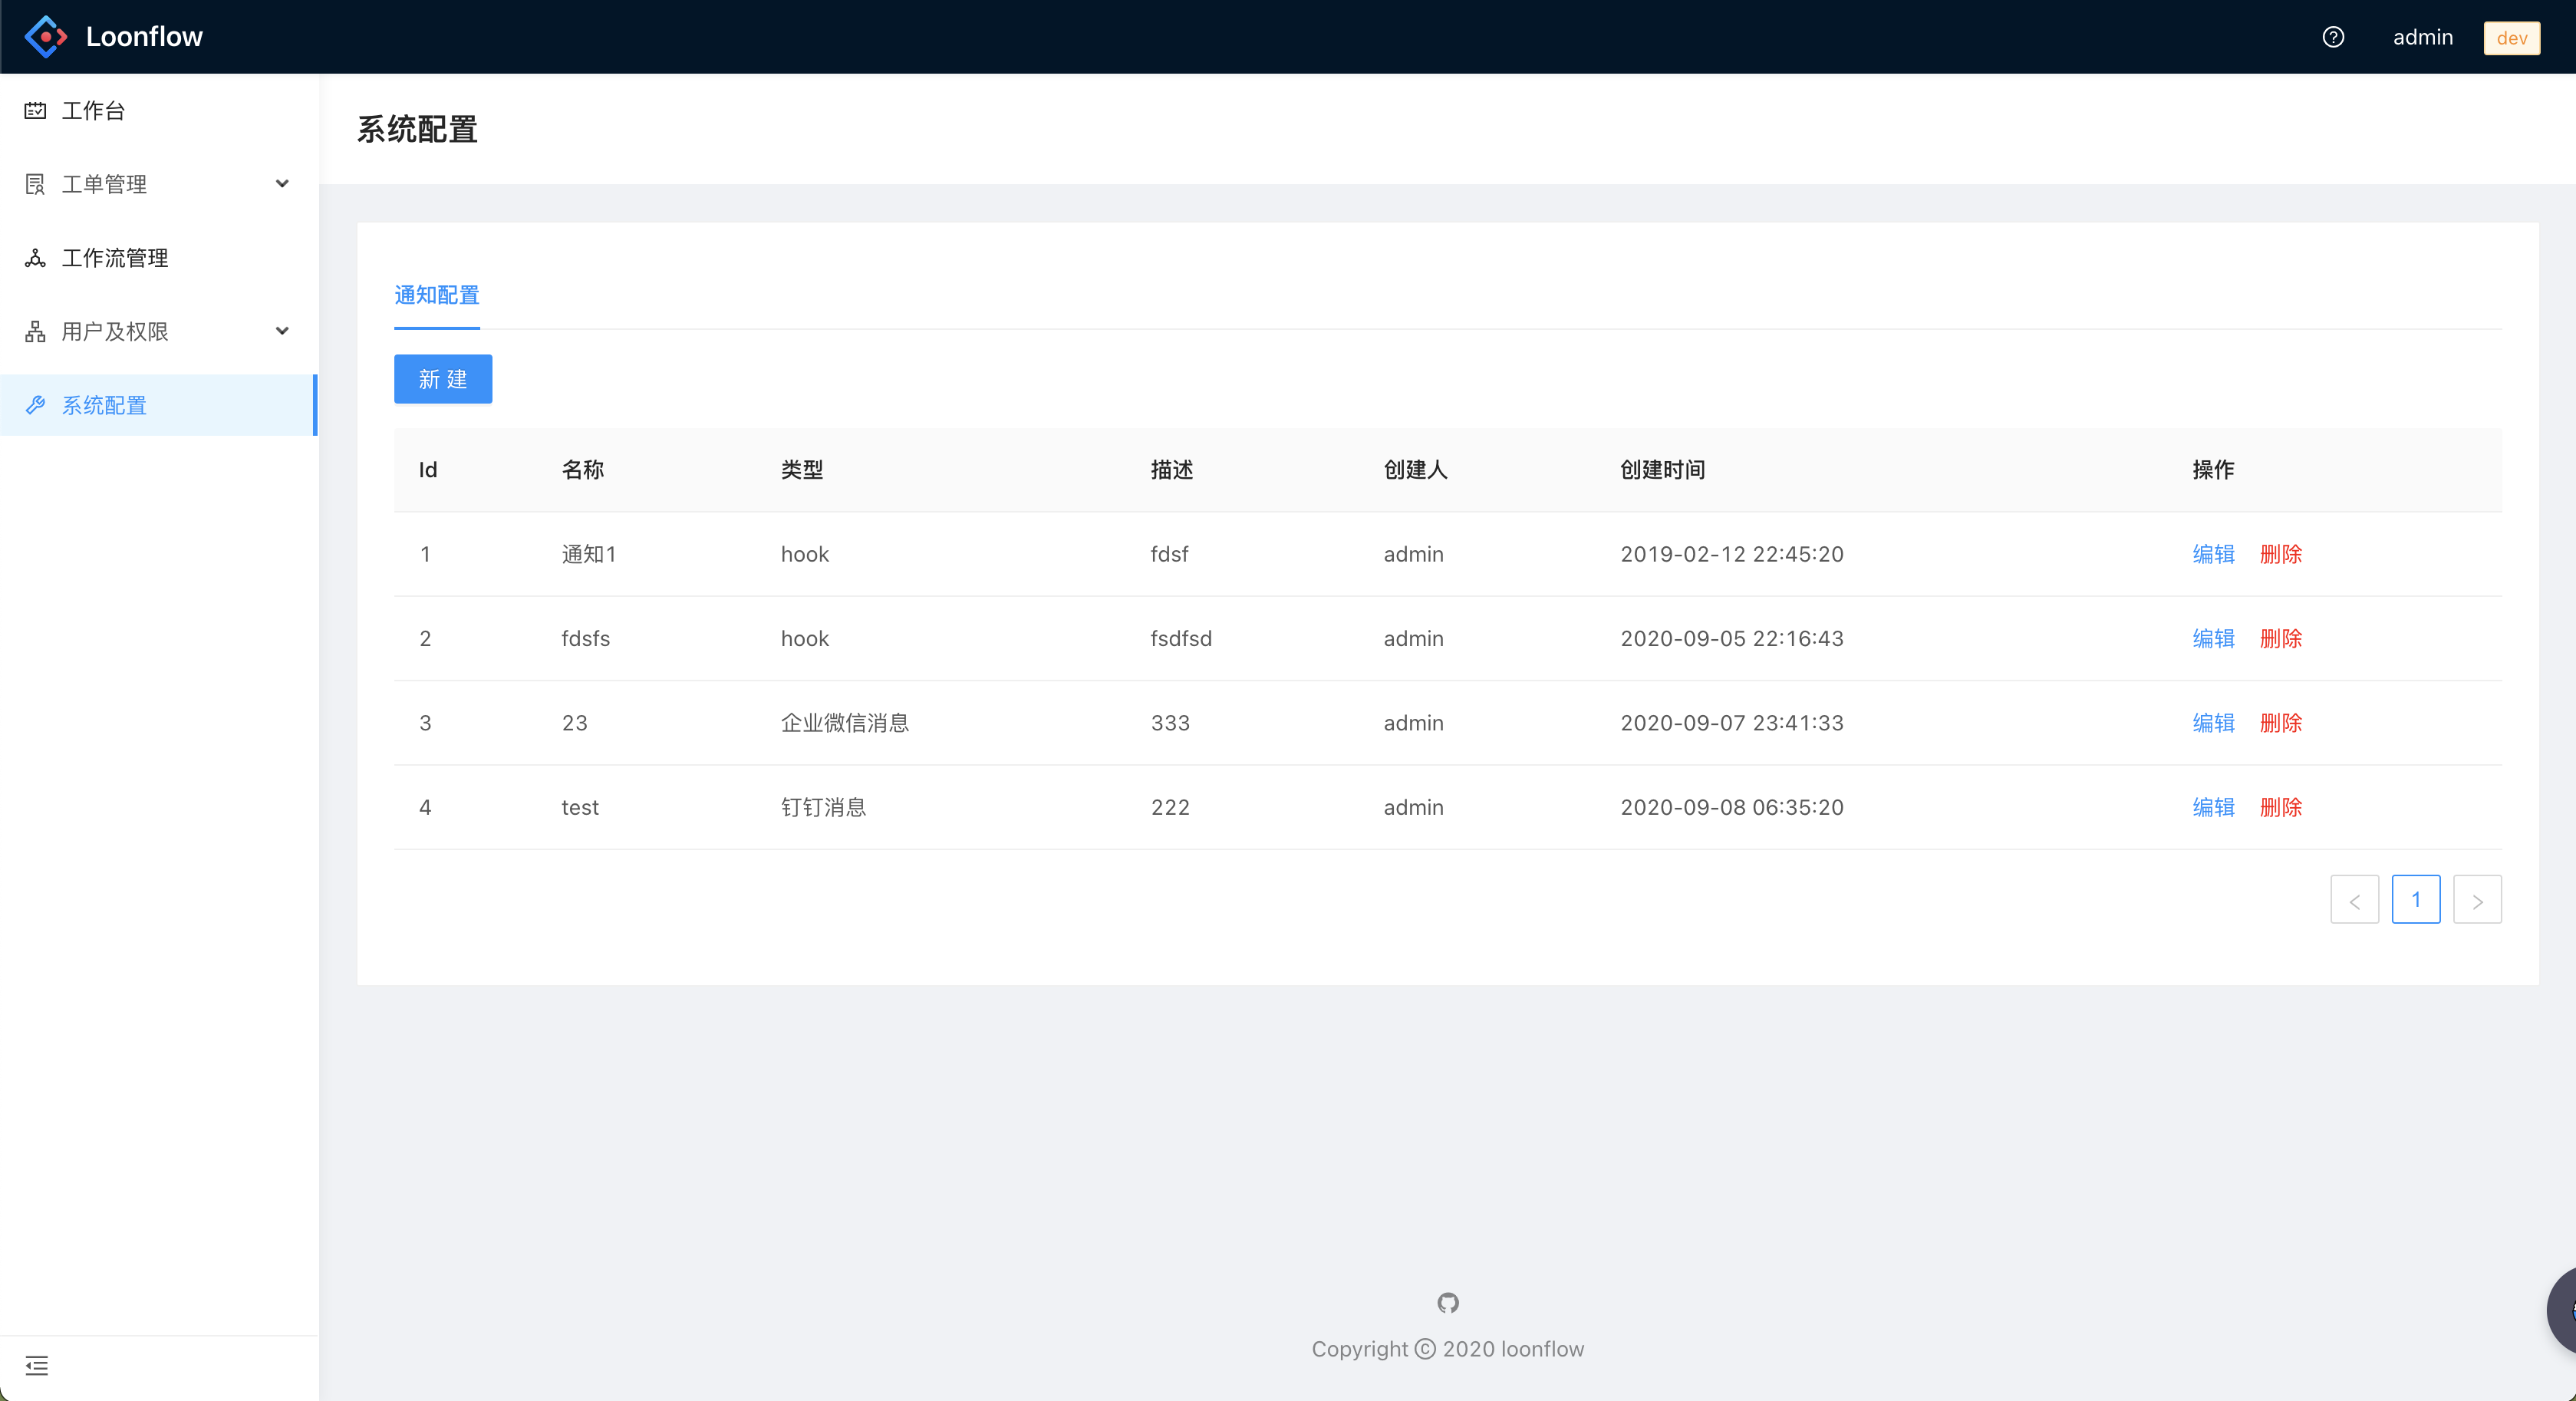Expand the 用户及权限 submenu chevron
This screenshot has height=1401, width=2576.
tap(282, 331)
